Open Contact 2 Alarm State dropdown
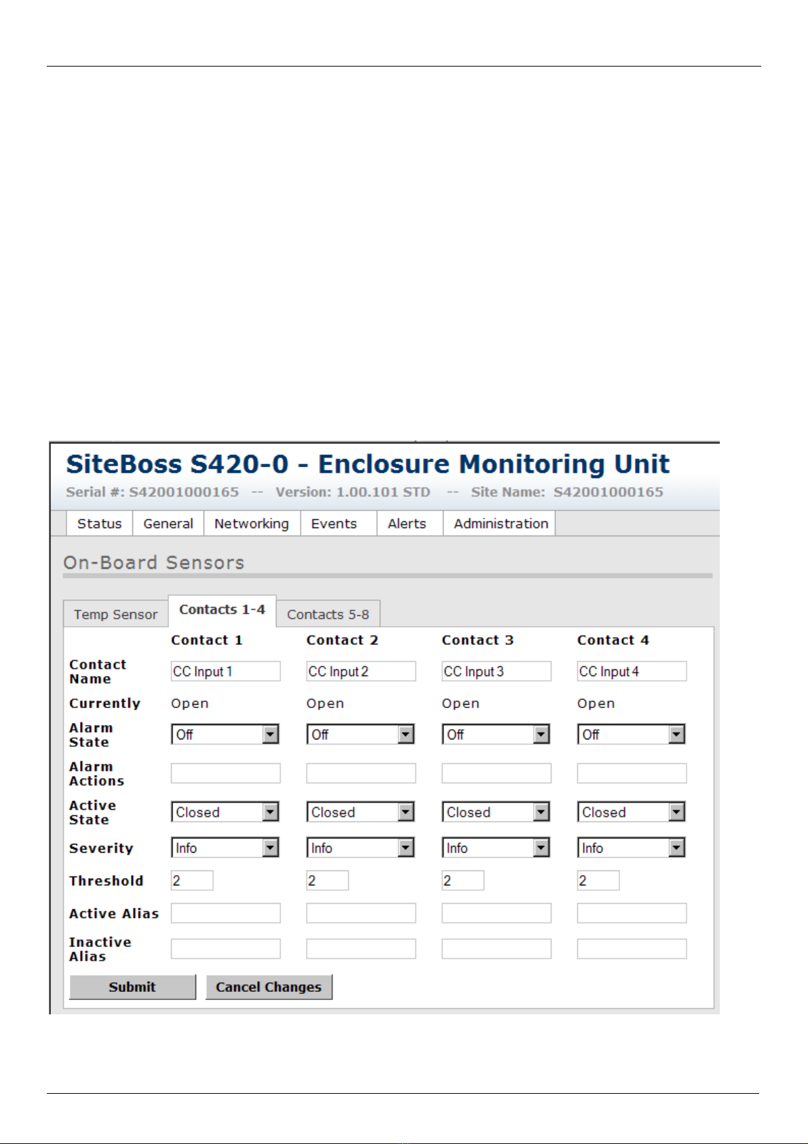808x1144 pixels. click(360, 735)
